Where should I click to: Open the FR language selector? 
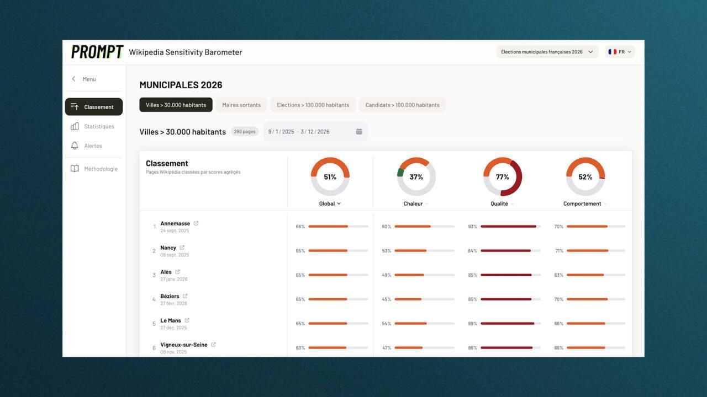tap(620, 52)
